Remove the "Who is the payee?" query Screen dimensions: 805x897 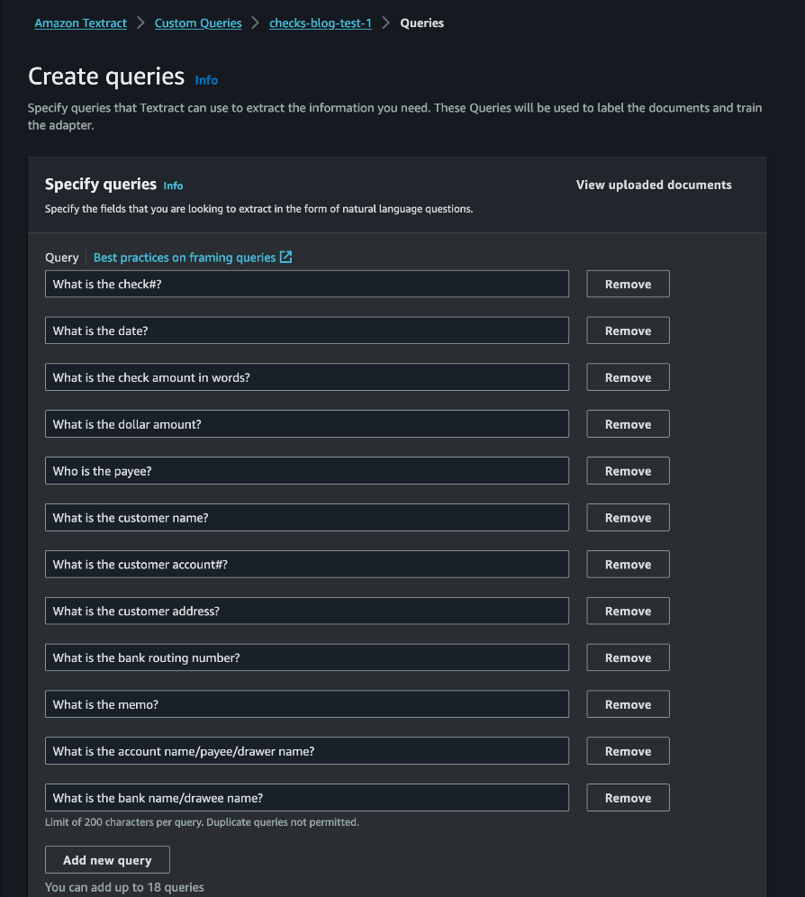[628, 471]
